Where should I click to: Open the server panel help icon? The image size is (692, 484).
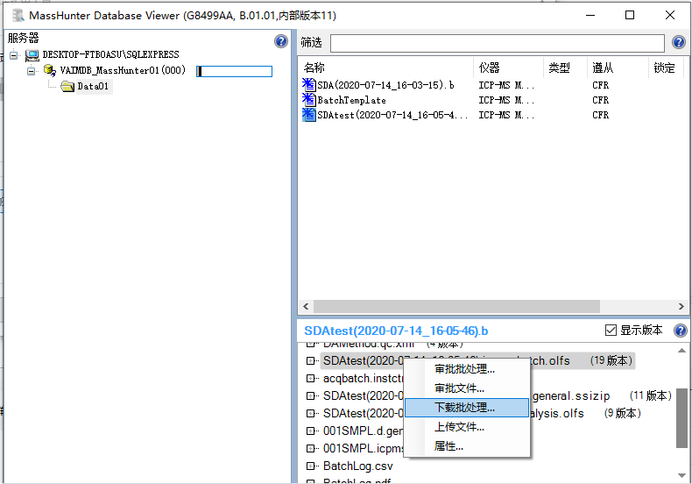coord(281,41)
